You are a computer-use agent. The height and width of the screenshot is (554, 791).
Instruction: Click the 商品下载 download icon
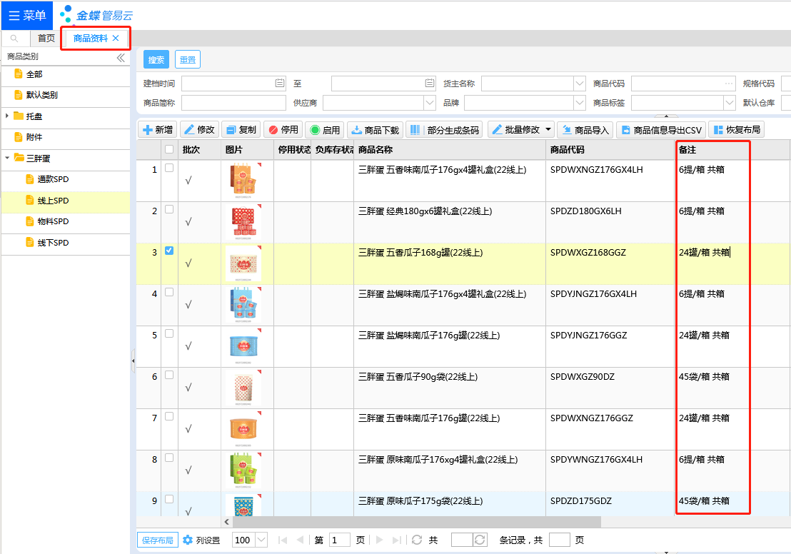pos(356,130)
